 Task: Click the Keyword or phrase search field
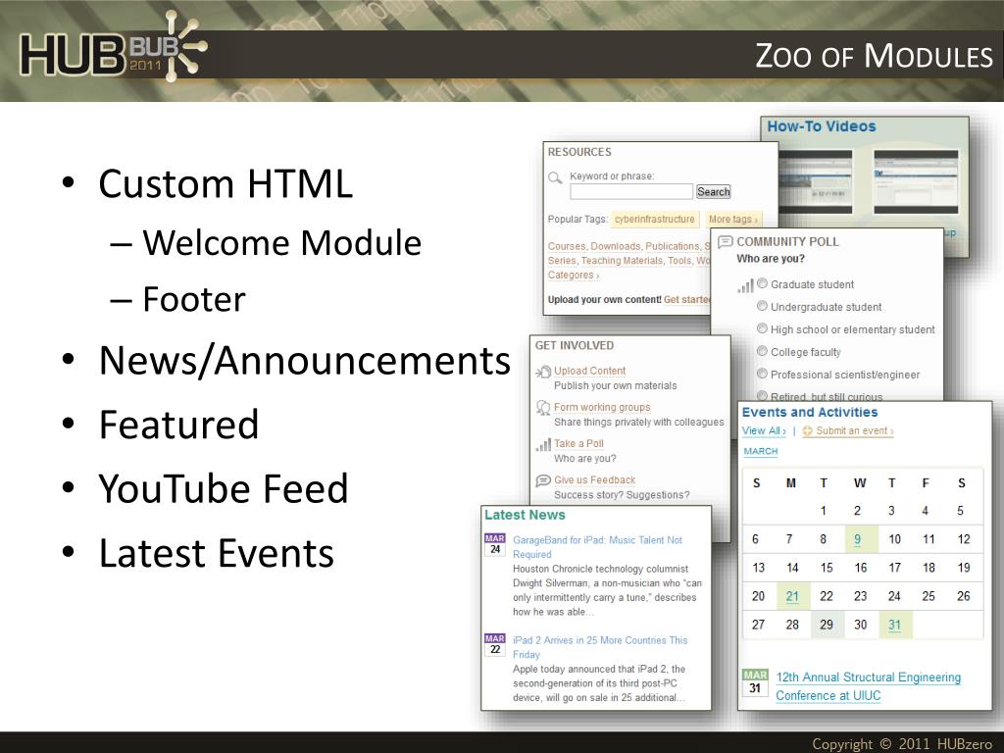tap(631, 191)
